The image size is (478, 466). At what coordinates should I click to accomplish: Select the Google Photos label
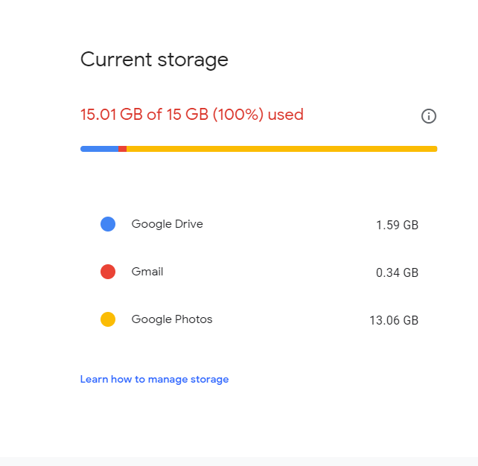tap(172, 319)
